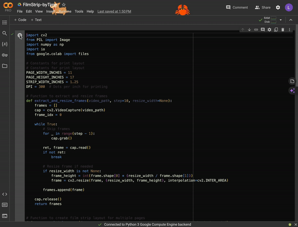Run the first code cell
298x227 pixels.
(20, 35)
